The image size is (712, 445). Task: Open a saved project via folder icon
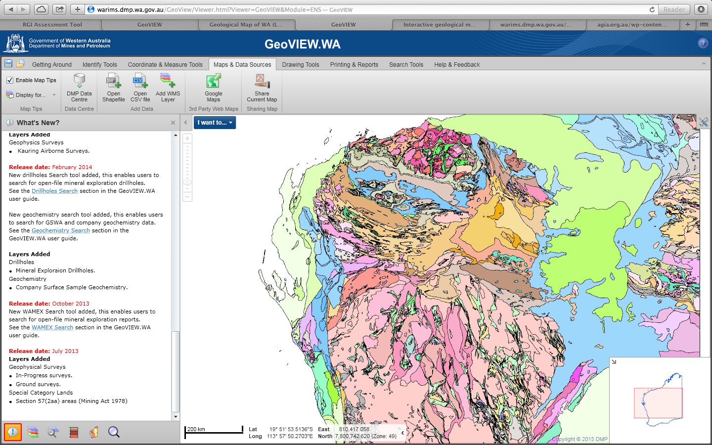[20, 63]
